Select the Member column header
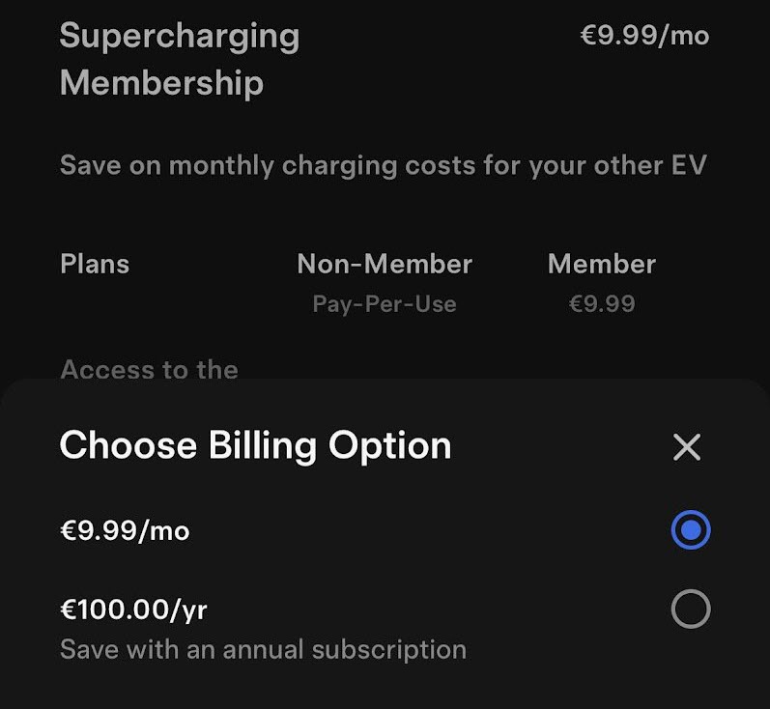Screen dimensions: 770x709 click(602, 265)
